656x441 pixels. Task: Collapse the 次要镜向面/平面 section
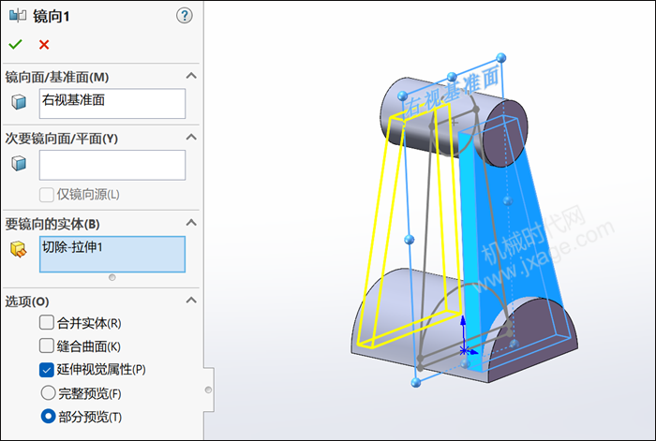pos(191,138)
